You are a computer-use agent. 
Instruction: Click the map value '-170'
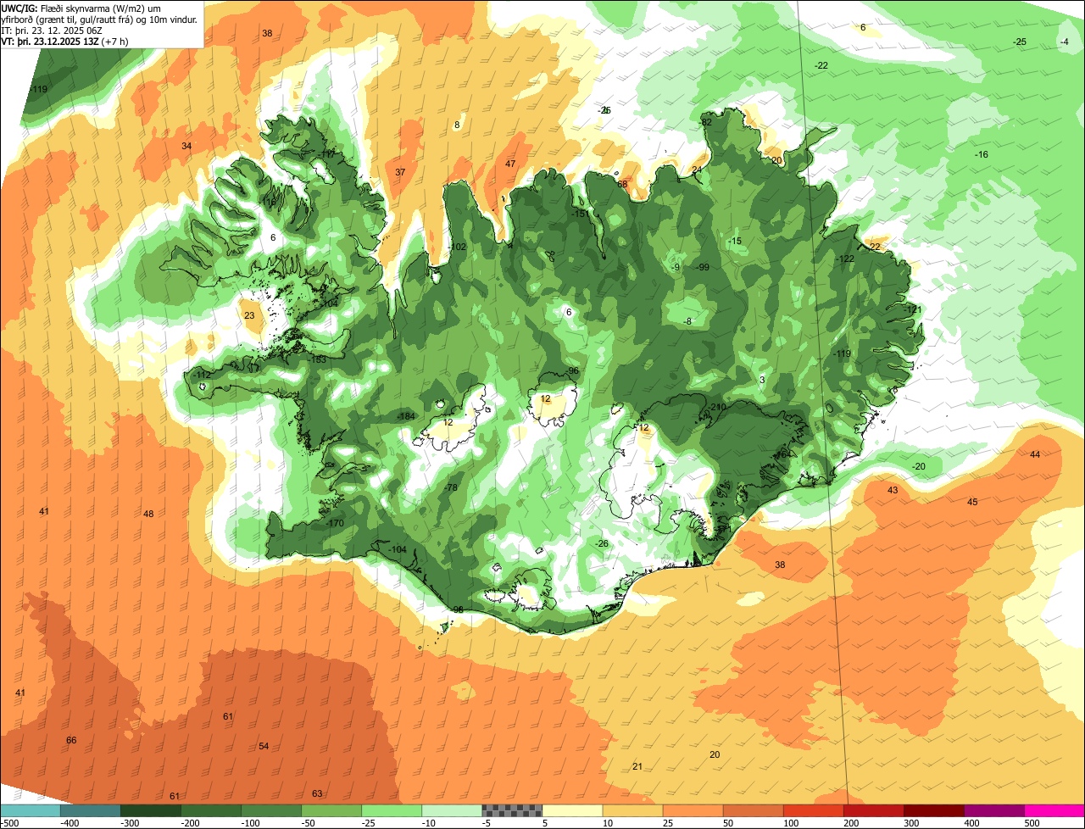pos(335,523)
